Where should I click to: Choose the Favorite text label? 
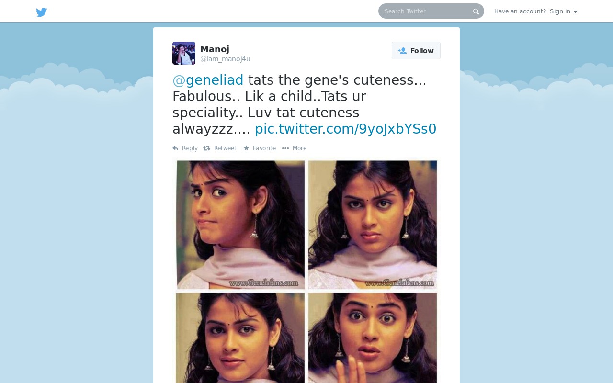pos(264,148)
